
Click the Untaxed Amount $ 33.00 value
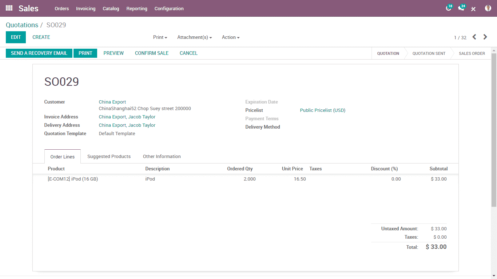[x=439, y=229]
